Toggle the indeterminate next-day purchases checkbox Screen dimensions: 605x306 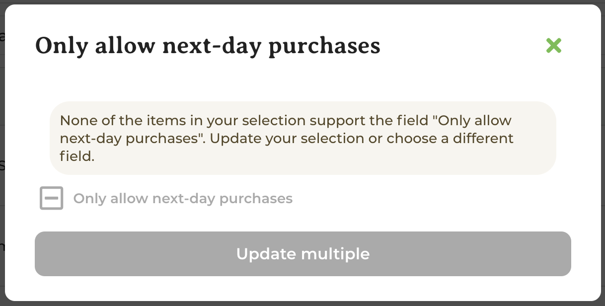click(52, 198)
